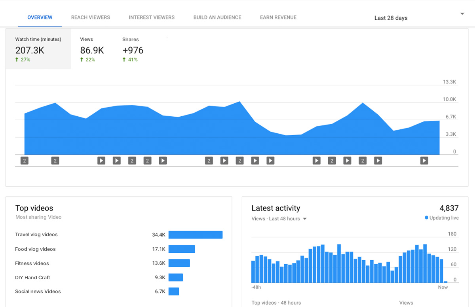Image resolution: width=475 pixels, height=307 pixels.
Task: Click the green arrow beside 22%
Action: coord(82,60)
